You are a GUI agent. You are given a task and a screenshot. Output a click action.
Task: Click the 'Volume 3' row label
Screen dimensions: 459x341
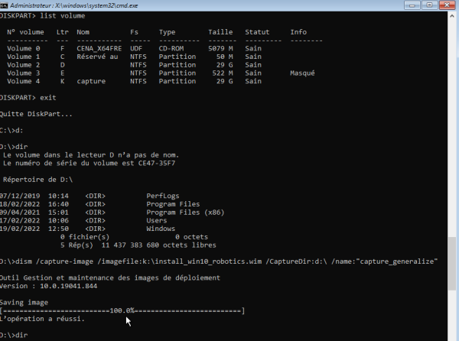click(x=24, y=73)
